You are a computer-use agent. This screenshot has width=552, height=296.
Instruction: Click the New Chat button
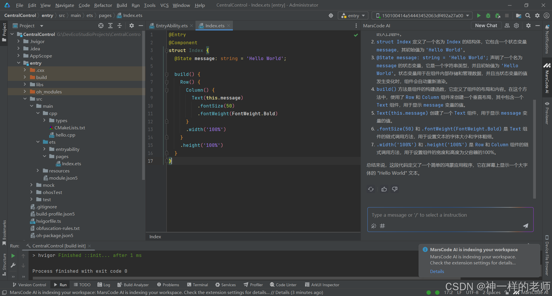click(x=486, y=26)
